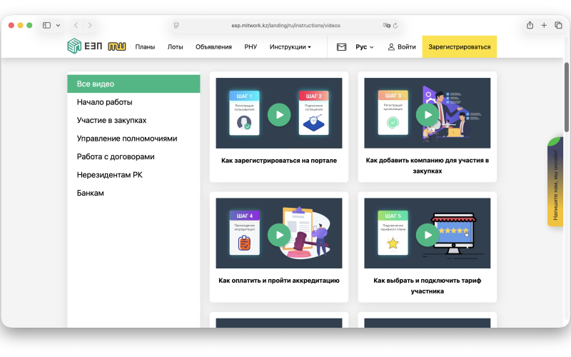Go forward with the browser arrow
This screenshot has width=571, height=357.
coord(90,25)
